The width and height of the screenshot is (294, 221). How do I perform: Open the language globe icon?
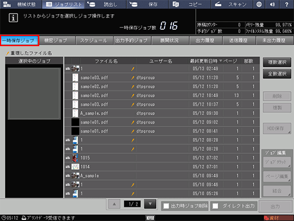pos(259,4)
